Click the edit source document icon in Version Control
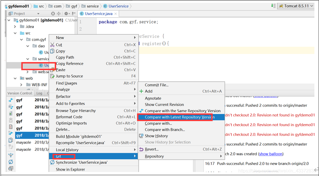 11,127
